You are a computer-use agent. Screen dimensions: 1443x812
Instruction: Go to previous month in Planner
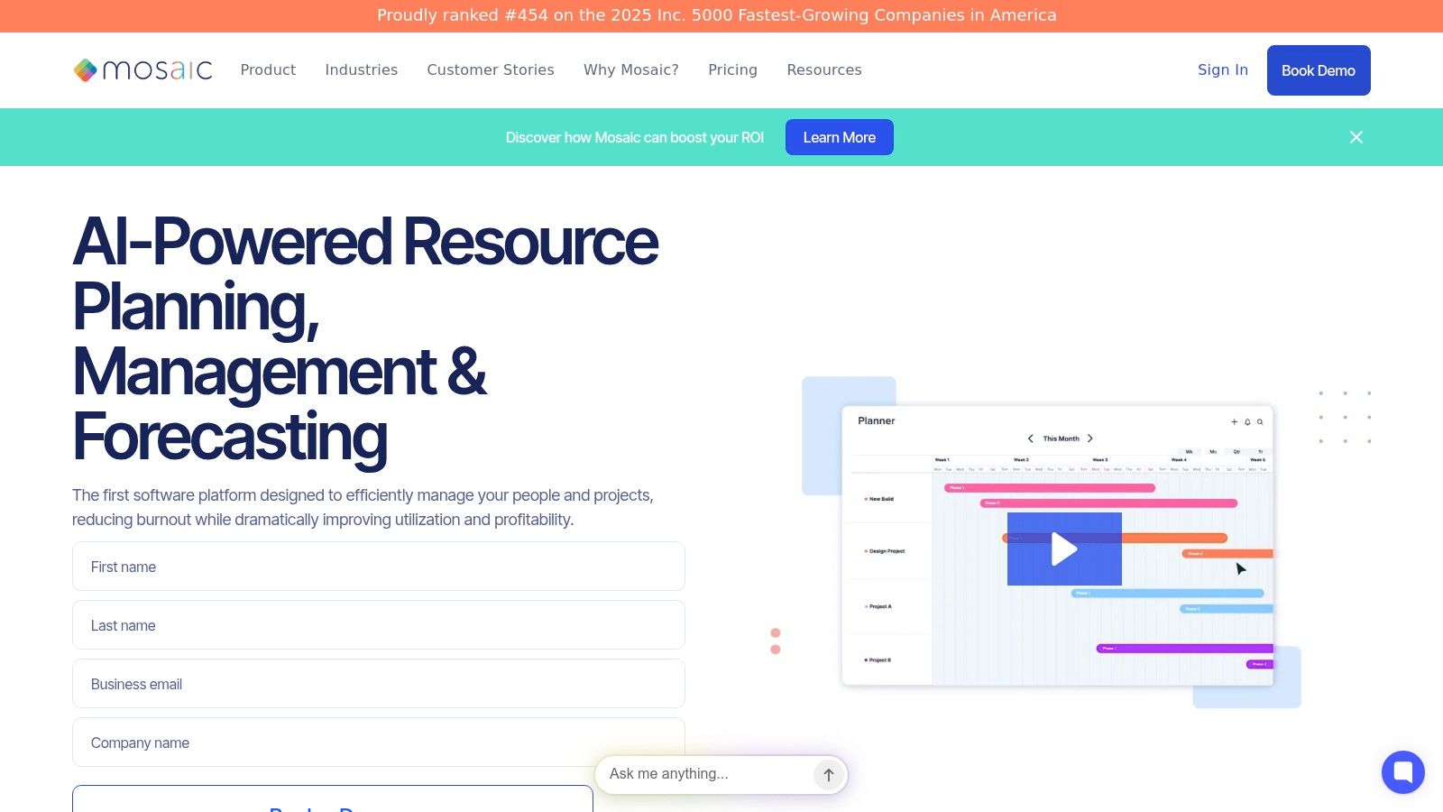coord(1030,438)
